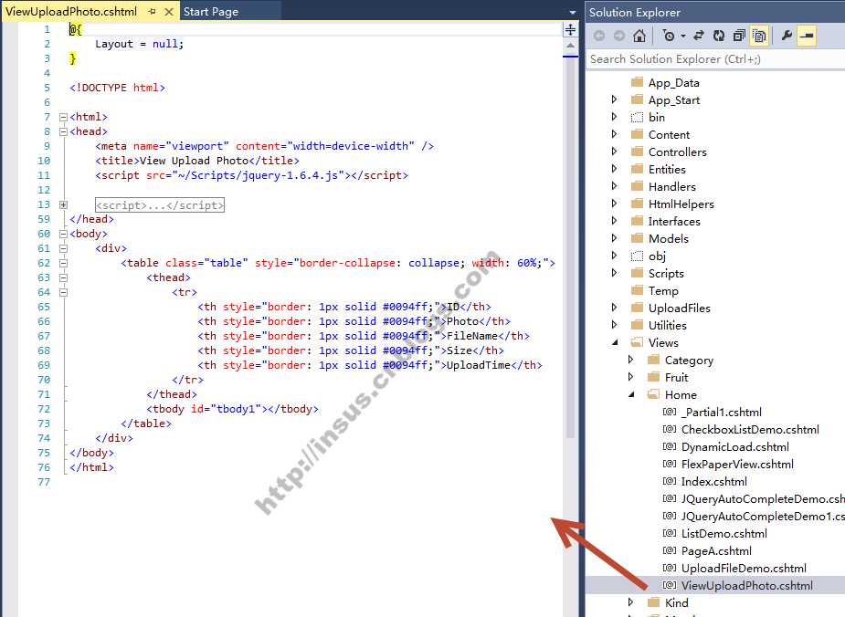The width and height of the screenshot is (845, 617).
Task: Open PageA.cshtml file
Action: (716, 550)
